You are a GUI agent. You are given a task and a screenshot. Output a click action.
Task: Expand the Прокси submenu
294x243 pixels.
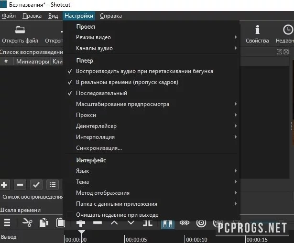152,115
